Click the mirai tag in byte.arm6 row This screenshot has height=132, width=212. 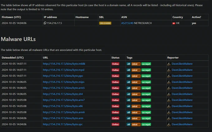coord(136,112)
